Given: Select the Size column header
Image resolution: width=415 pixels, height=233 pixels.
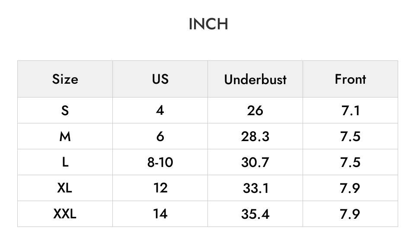Looking at the screenshot, I should [65, 79].
